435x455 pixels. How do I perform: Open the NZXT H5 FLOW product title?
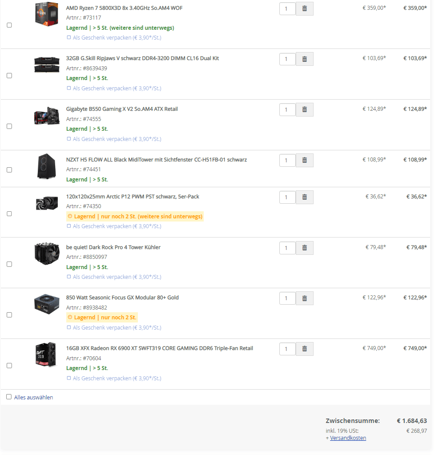(x=157, y=160)
